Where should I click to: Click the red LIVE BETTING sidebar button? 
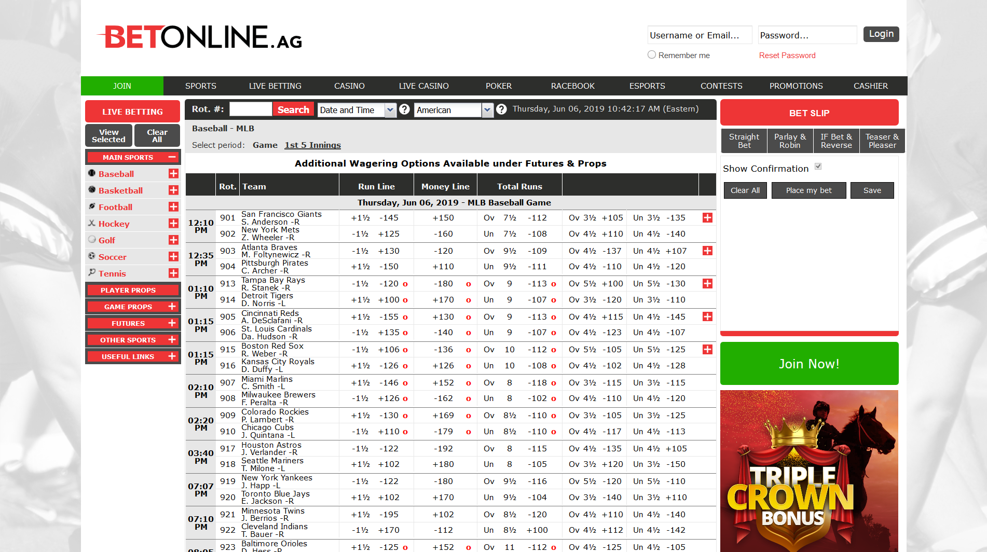tap(132, 112)
